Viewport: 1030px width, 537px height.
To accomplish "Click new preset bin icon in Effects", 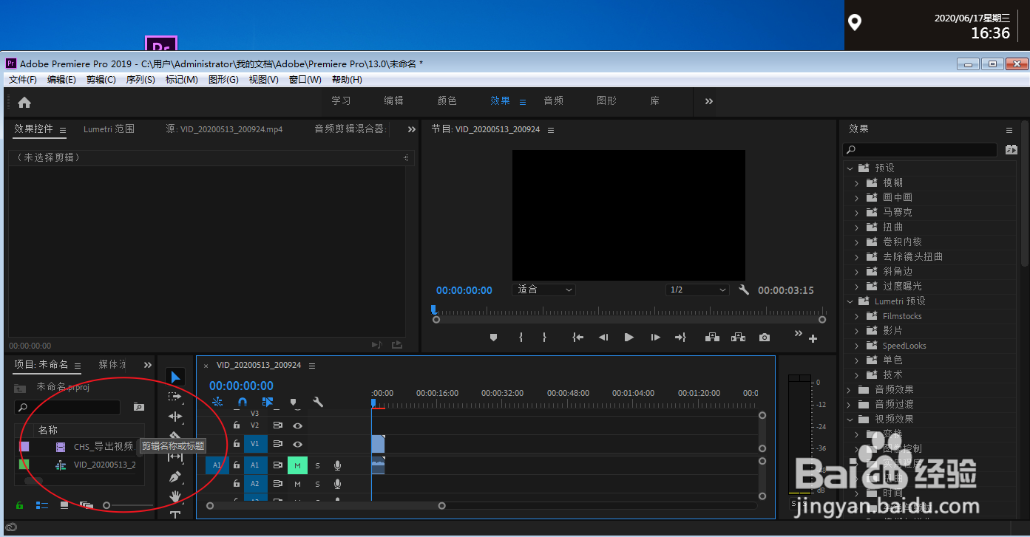I will click(1012, 150).
